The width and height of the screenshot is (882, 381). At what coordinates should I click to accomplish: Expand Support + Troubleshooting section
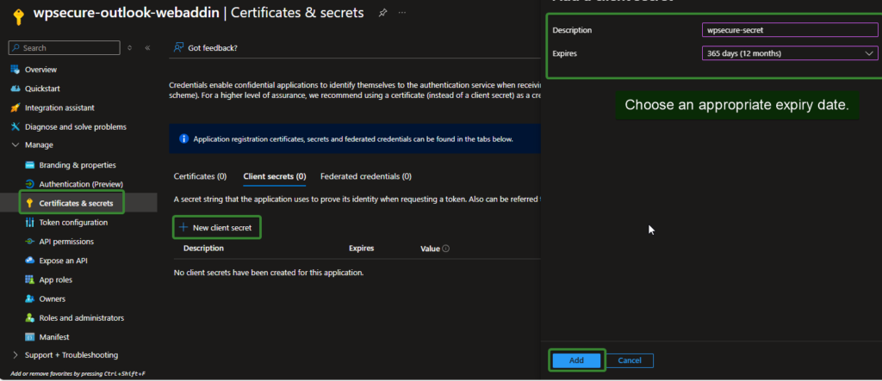pos(15,355)
